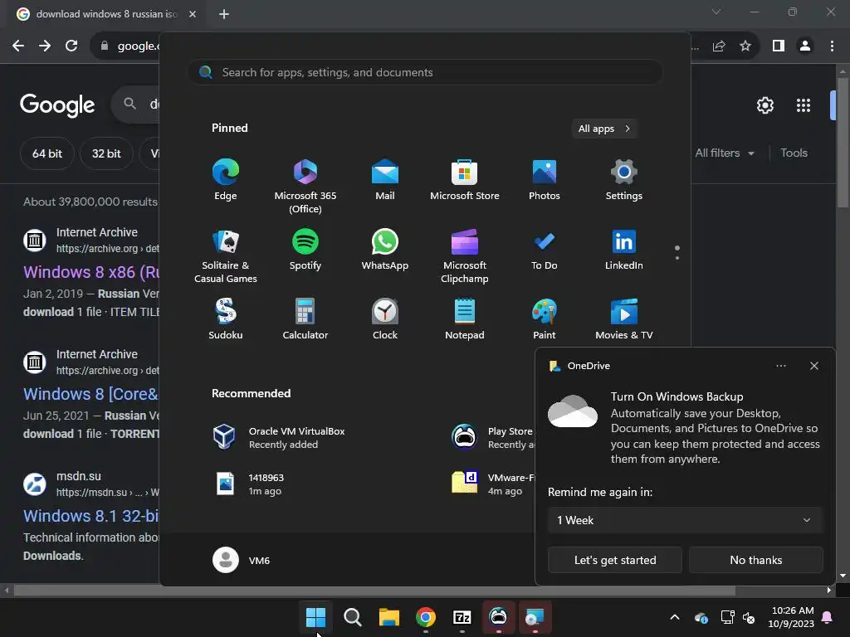Open Notepad
This screenshot has width=850, height=637.
(x=465, y=319)
